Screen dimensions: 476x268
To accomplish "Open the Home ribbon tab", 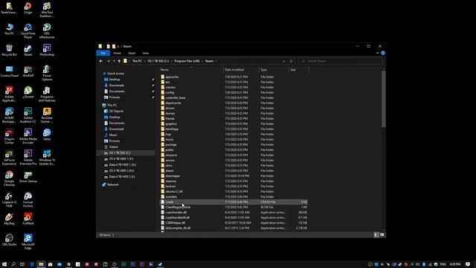I will coord(118,53).
